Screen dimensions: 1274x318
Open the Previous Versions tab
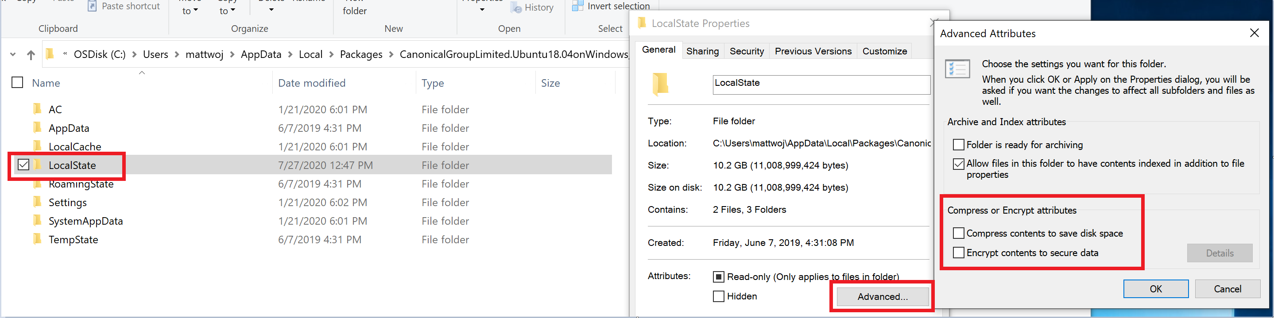coord(813,51)
